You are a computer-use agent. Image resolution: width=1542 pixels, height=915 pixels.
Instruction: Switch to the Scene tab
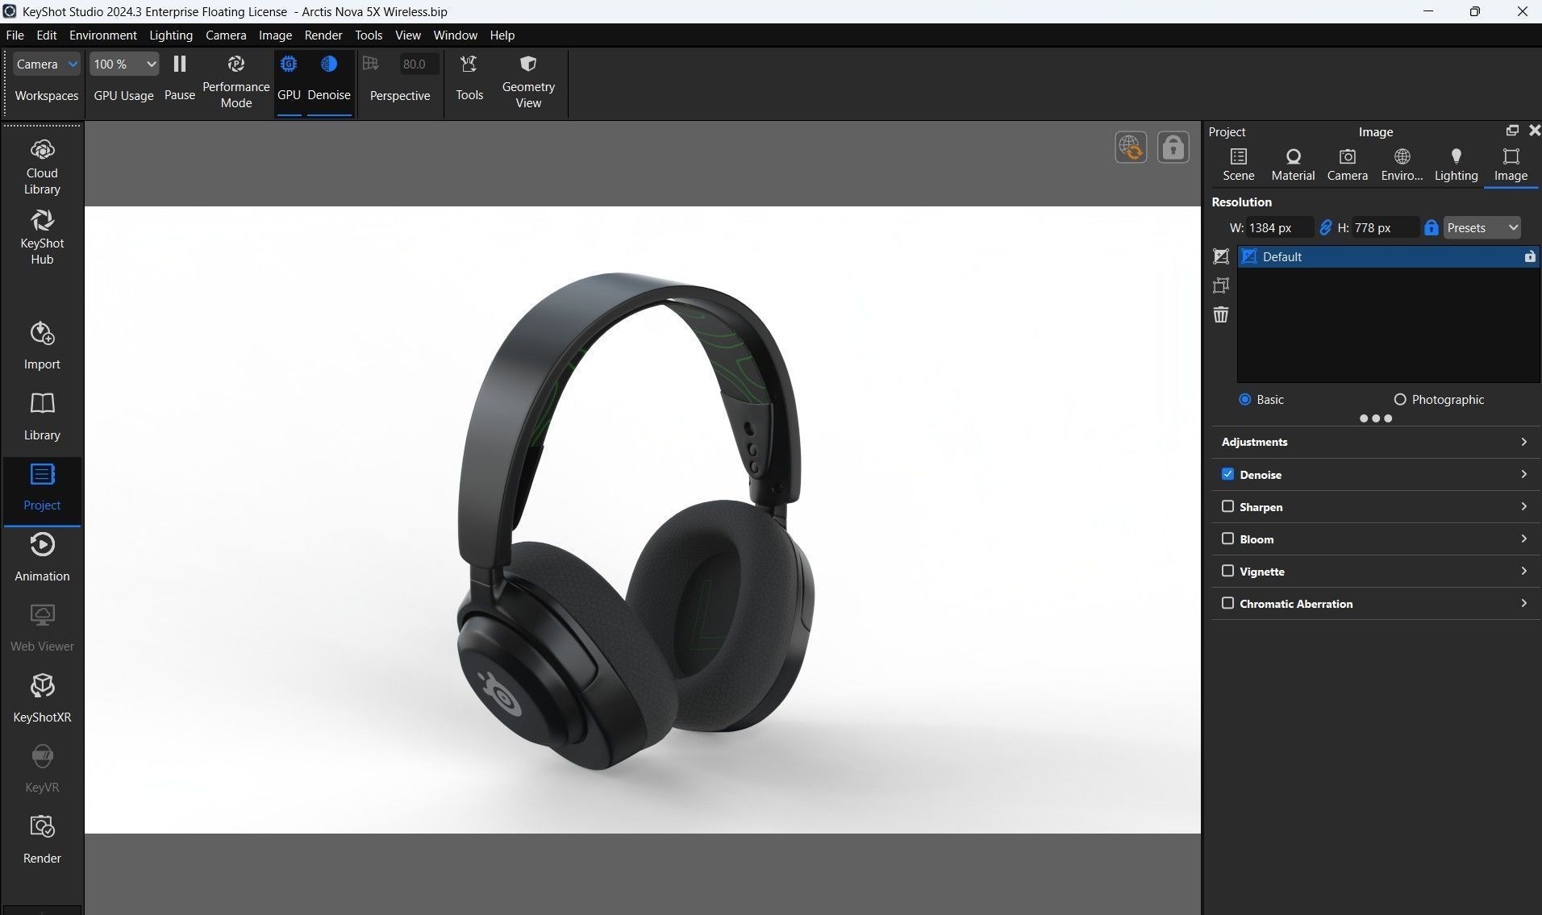click(1239, 164)
